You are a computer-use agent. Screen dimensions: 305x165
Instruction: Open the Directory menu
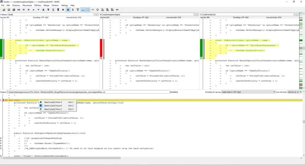(16, 5)
